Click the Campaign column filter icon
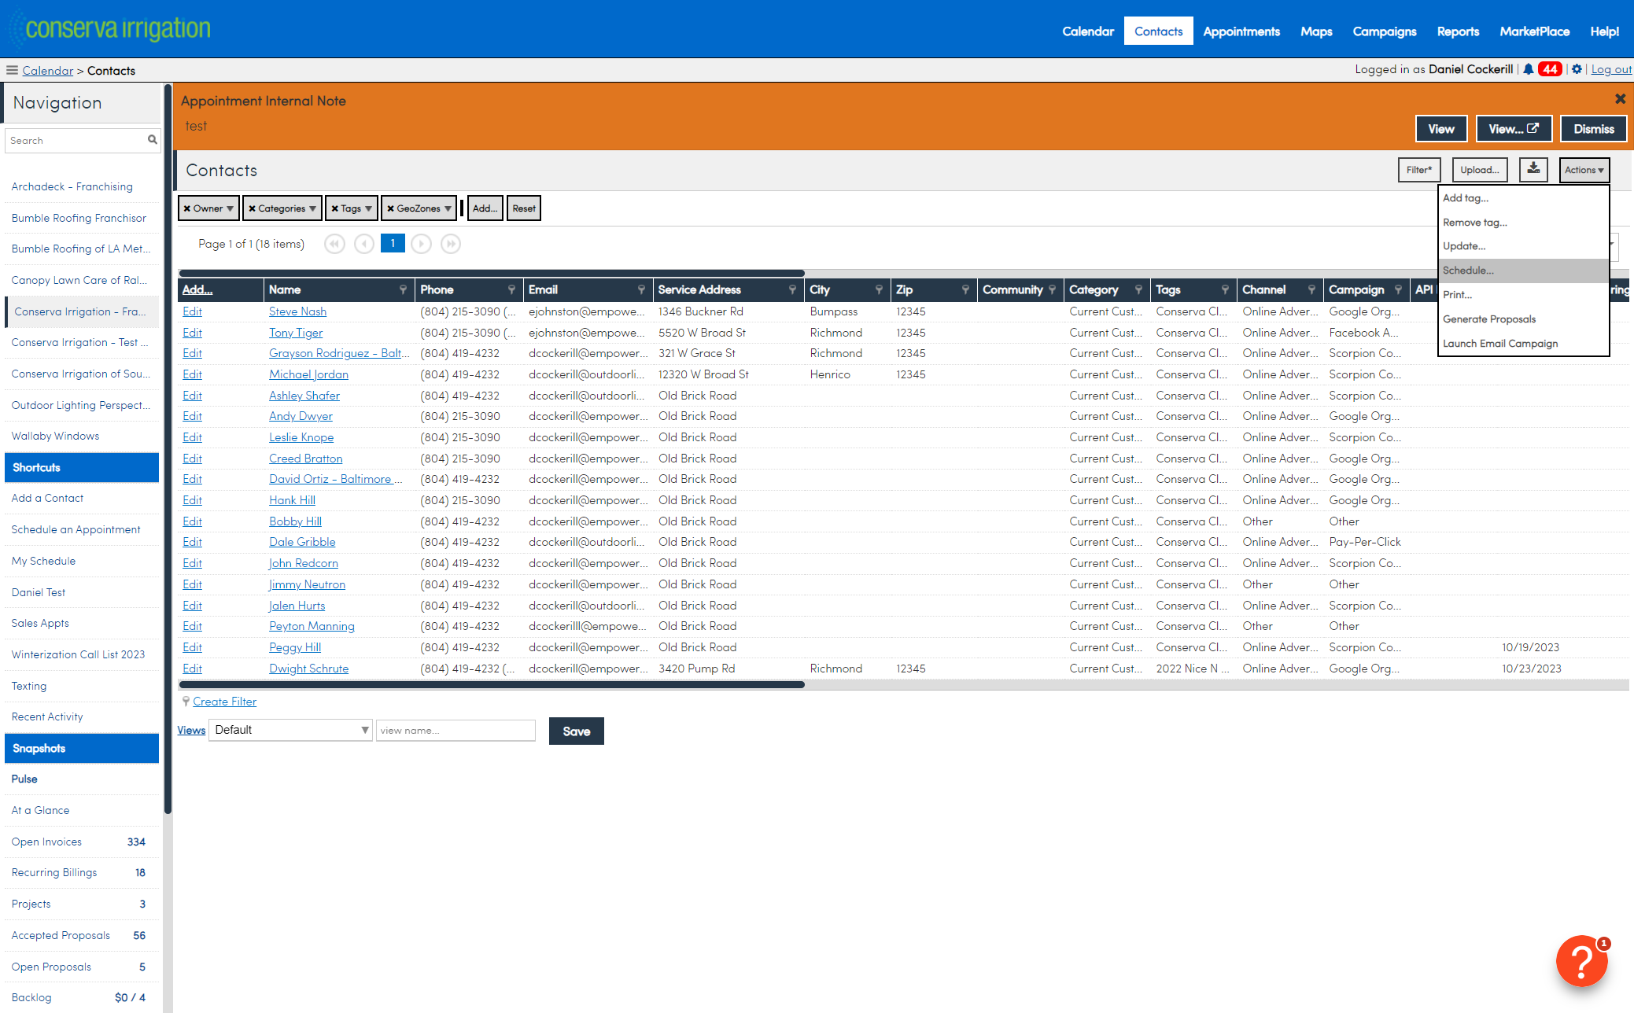The width and height of the screenshot is (1634, 1013). pos(1398,289)
